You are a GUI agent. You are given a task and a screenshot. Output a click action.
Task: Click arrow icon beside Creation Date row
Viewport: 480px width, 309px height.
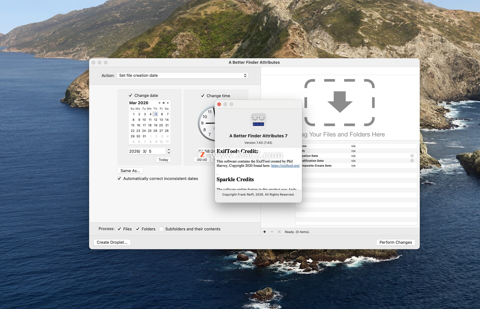coord(412,156)
